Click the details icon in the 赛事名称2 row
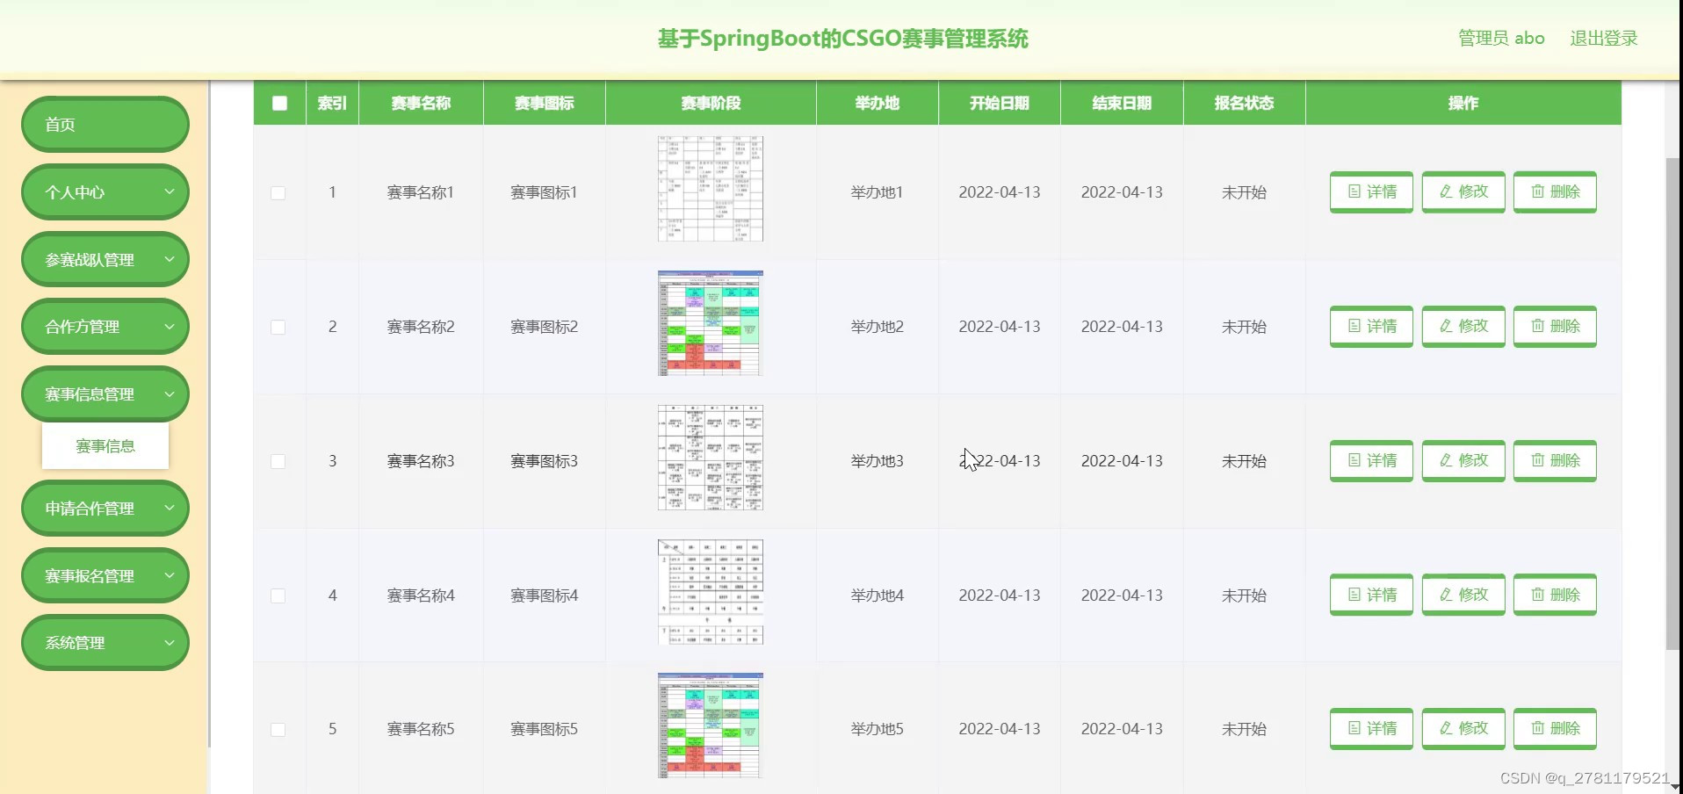The image size is (1683, 794). click(x=1354, y=326)
